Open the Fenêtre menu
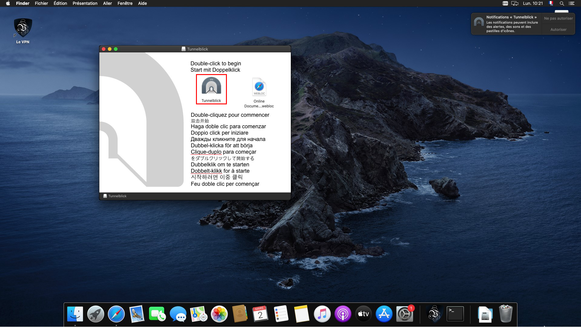 125,3
